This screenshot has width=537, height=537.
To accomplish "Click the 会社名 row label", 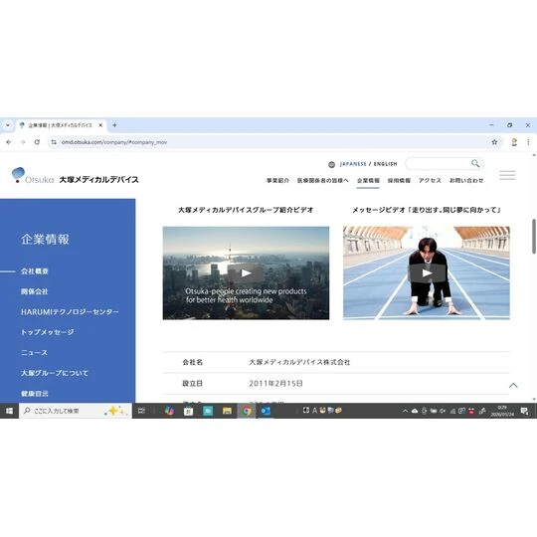I will point(193,362).
